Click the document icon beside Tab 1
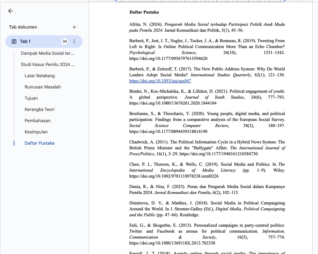This screenshot has height=254, width=318. [x=14, y=41]
